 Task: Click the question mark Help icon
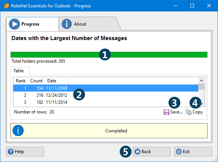point(11,152)
